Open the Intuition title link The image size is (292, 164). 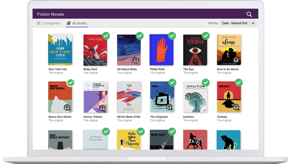(x=189, y=117)
